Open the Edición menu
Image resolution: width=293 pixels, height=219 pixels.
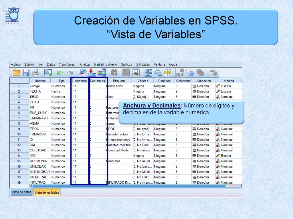tap(29, 64)
